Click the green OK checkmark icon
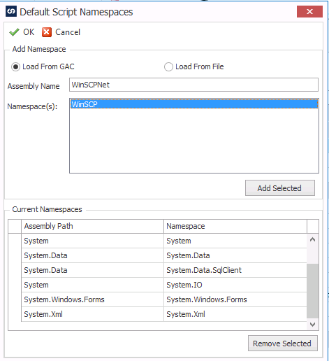 14,32
